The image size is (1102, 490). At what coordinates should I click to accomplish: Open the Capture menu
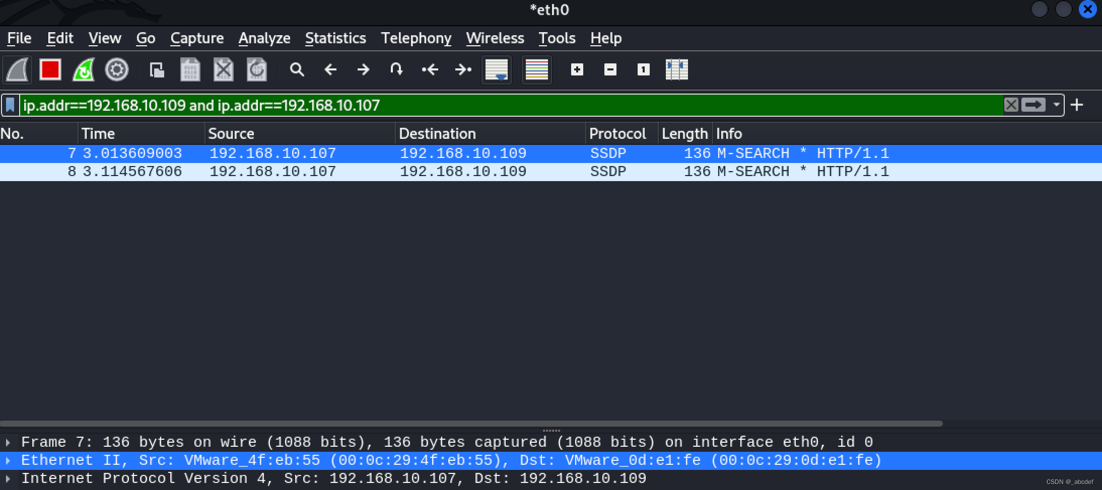coord(197,38)
